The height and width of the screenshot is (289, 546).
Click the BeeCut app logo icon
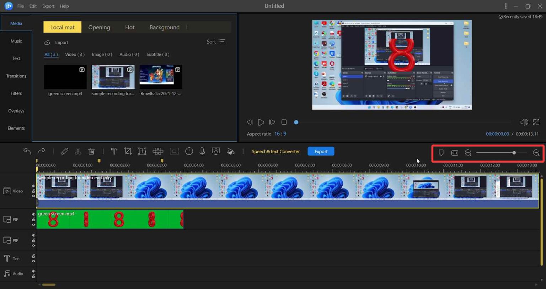[x=9, y=6]
